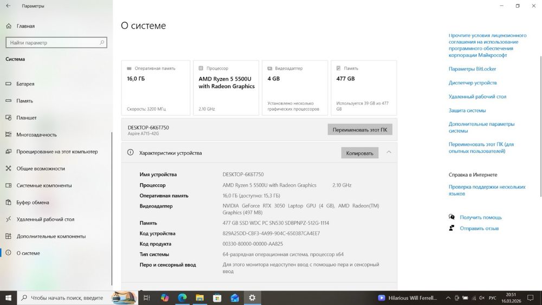Open Task View on the taskbar
The image size is (542, 305).
point(146,298)
